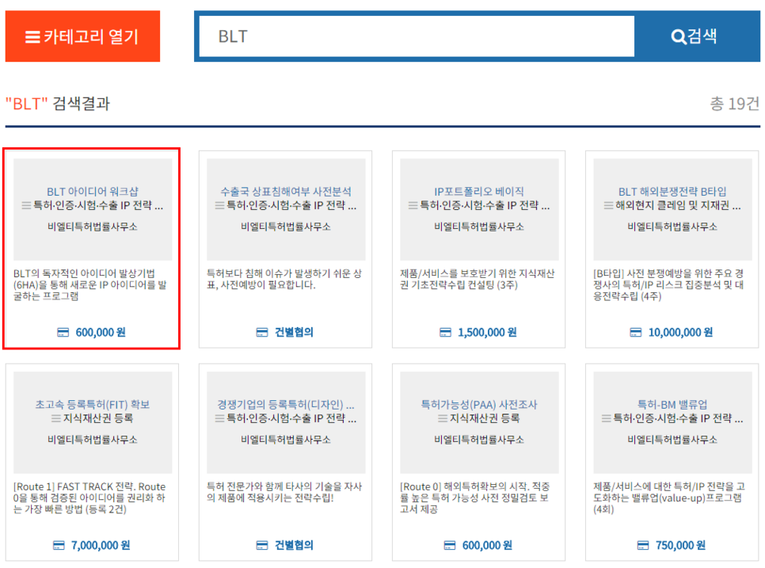Select 건별협의 price on 수출국 상표침해여부 card
This screenshot has height=568, width=765.
[x=294, y=332]
